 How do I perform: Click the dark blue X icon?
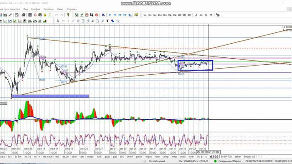(103, 15)
